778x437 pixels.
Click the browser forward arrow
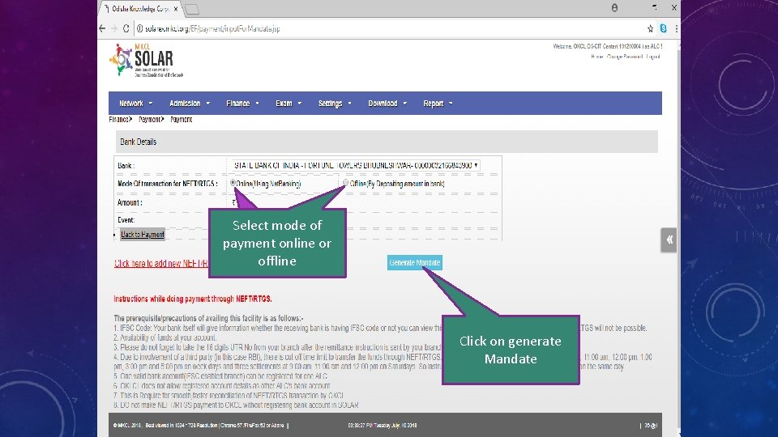pos(114,29)
